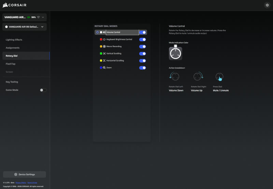Image resolution: width=273 pixels, height=189 pixels.
Task: Select the Volume Control radio button
Action: tap(98, 32)
